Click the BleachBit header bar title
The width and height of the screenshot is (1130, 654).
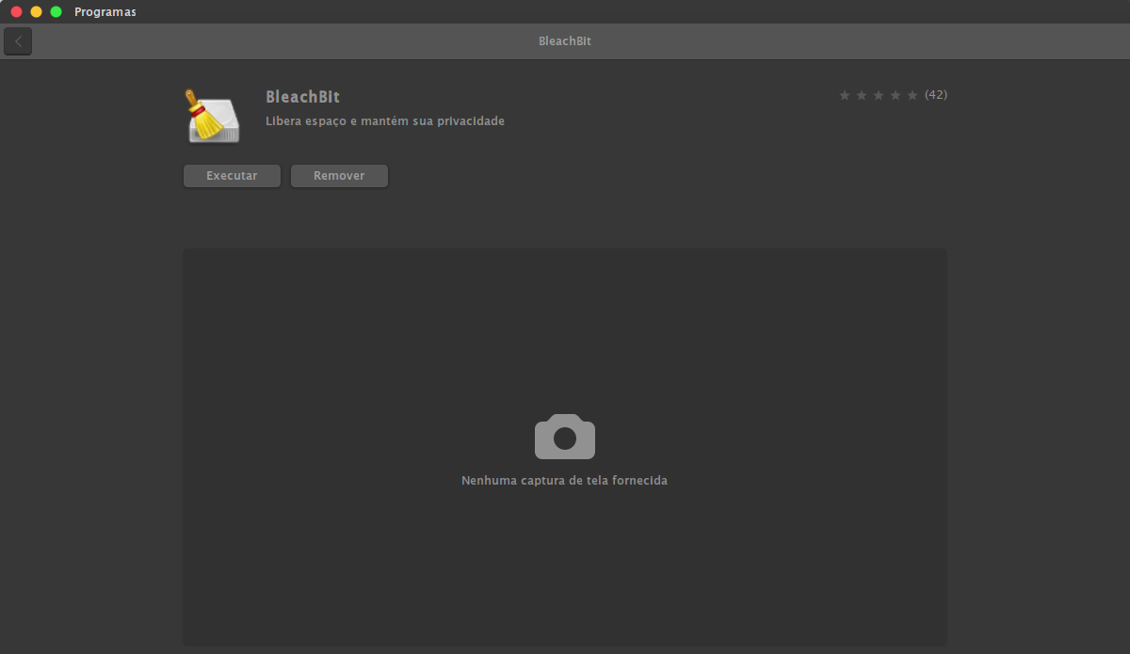pos(565,41)
